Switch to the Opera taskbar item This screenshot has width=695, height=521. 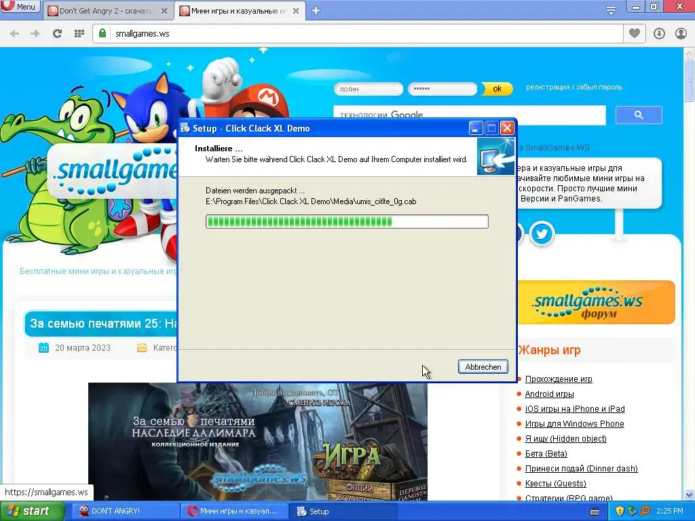coord(233,512)
